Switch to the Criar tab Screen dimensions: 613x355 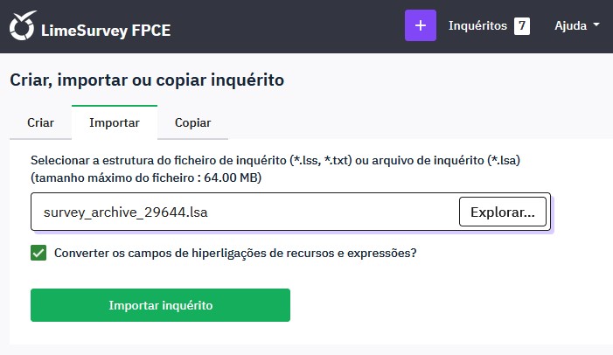[40, 122]
